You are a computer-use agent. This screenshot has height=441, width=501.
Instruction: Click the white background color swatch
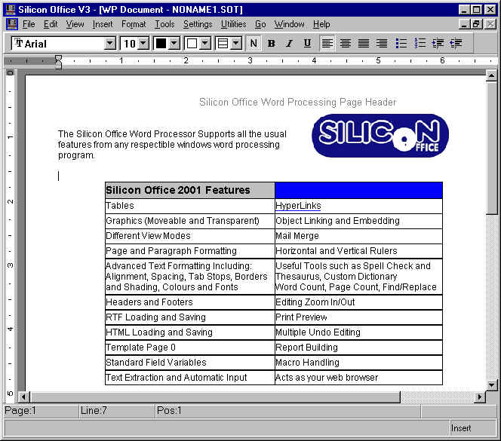pyautogui.click(x=192, y=43)
